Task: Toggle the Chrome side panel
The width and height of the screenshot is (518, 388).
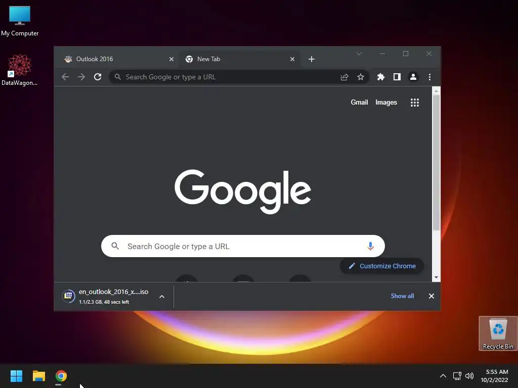Action: click(x=397, y=77)
